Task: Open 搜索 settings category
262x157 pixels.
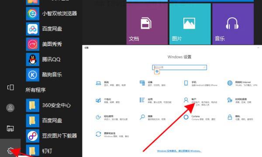Action: (x=152, y=117)
